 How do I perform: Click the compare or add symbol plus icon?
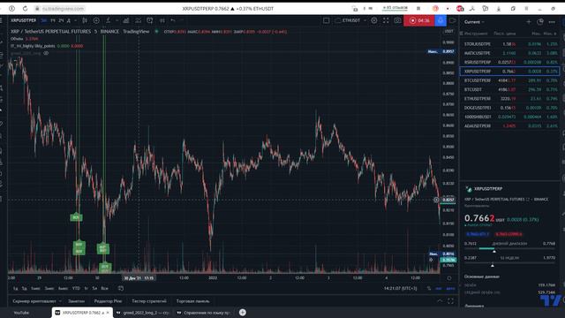click(x=96, y=20)
